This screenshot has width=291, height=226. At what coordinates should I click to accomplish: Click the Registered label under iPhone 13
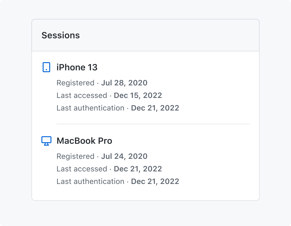(76, 83)
